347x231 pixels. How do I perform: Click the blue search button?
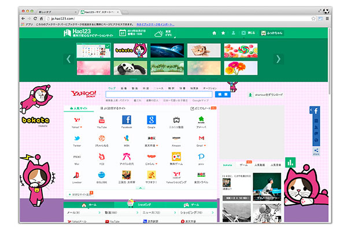click(223, 94)
